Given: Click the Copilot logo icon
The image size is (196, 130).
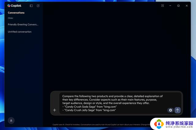Looking at the screenshot, I should pyautogui.click(x=9, y=6).
